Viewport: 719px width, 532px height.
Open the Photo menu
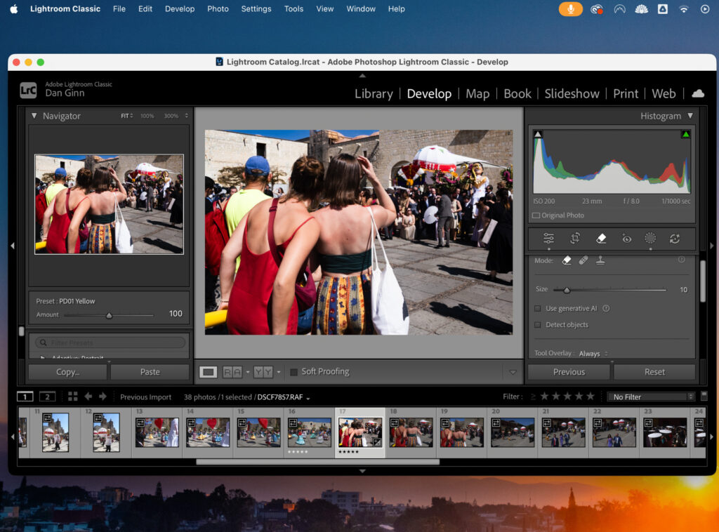tap(218, 9)
